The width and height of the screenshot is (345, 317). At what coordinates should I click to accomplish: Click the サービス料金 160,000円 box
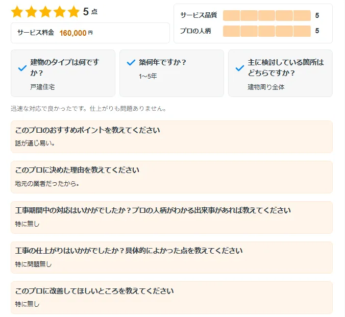90,33
